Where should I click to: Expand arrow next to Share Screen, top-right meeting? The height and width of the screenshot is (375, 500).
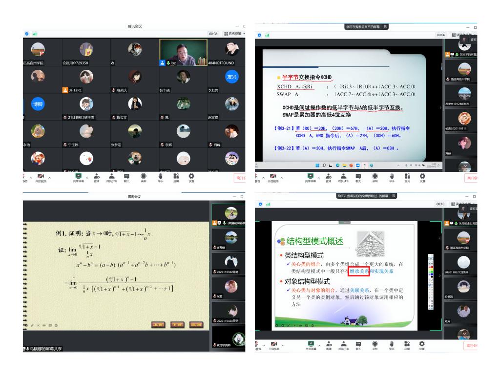pos(319,177)
